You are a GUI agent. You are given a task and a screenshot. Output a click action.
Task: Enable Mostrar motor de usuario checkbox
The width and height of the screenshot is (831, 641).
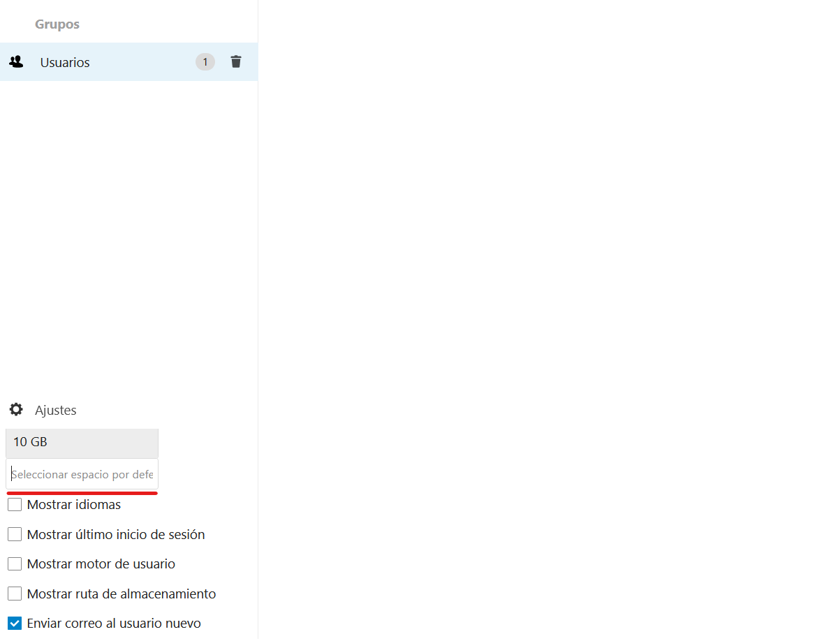pos(15,563)
